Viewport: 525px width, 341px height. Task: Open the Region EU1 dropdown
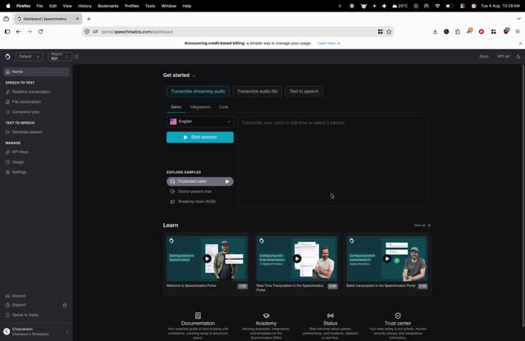(x=60, y=57)
